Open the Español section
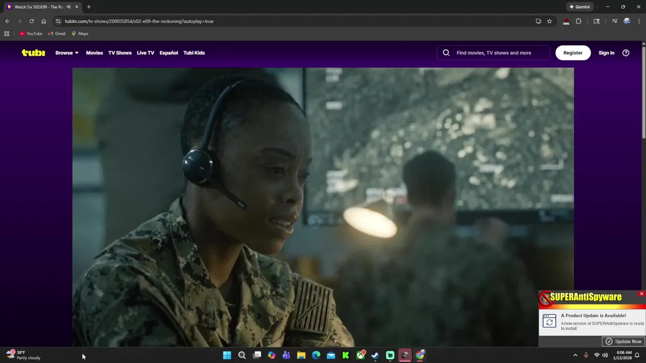This screenshot has height=363, width=646. tap(169, 53)
